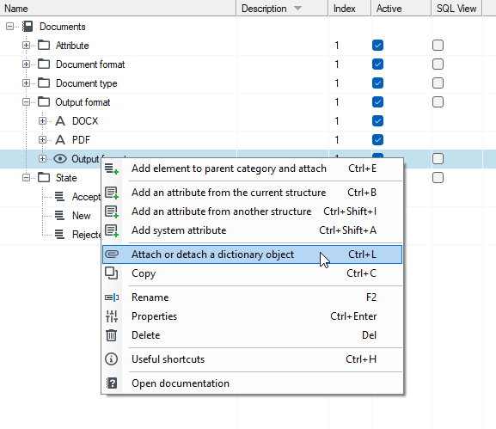Image resolution: width=496 pixels, height=429 pixels.
Task: Sort by the Index column header
Action: pos(350,9)
